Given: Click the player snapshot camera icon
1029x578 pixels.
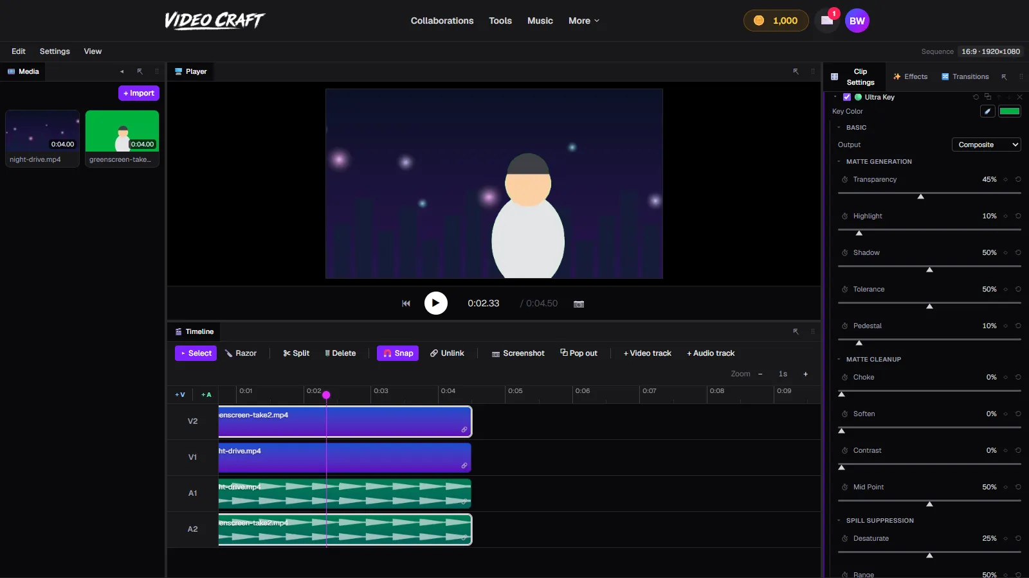Looking at the screenshot, I should [x=579, y=304].
